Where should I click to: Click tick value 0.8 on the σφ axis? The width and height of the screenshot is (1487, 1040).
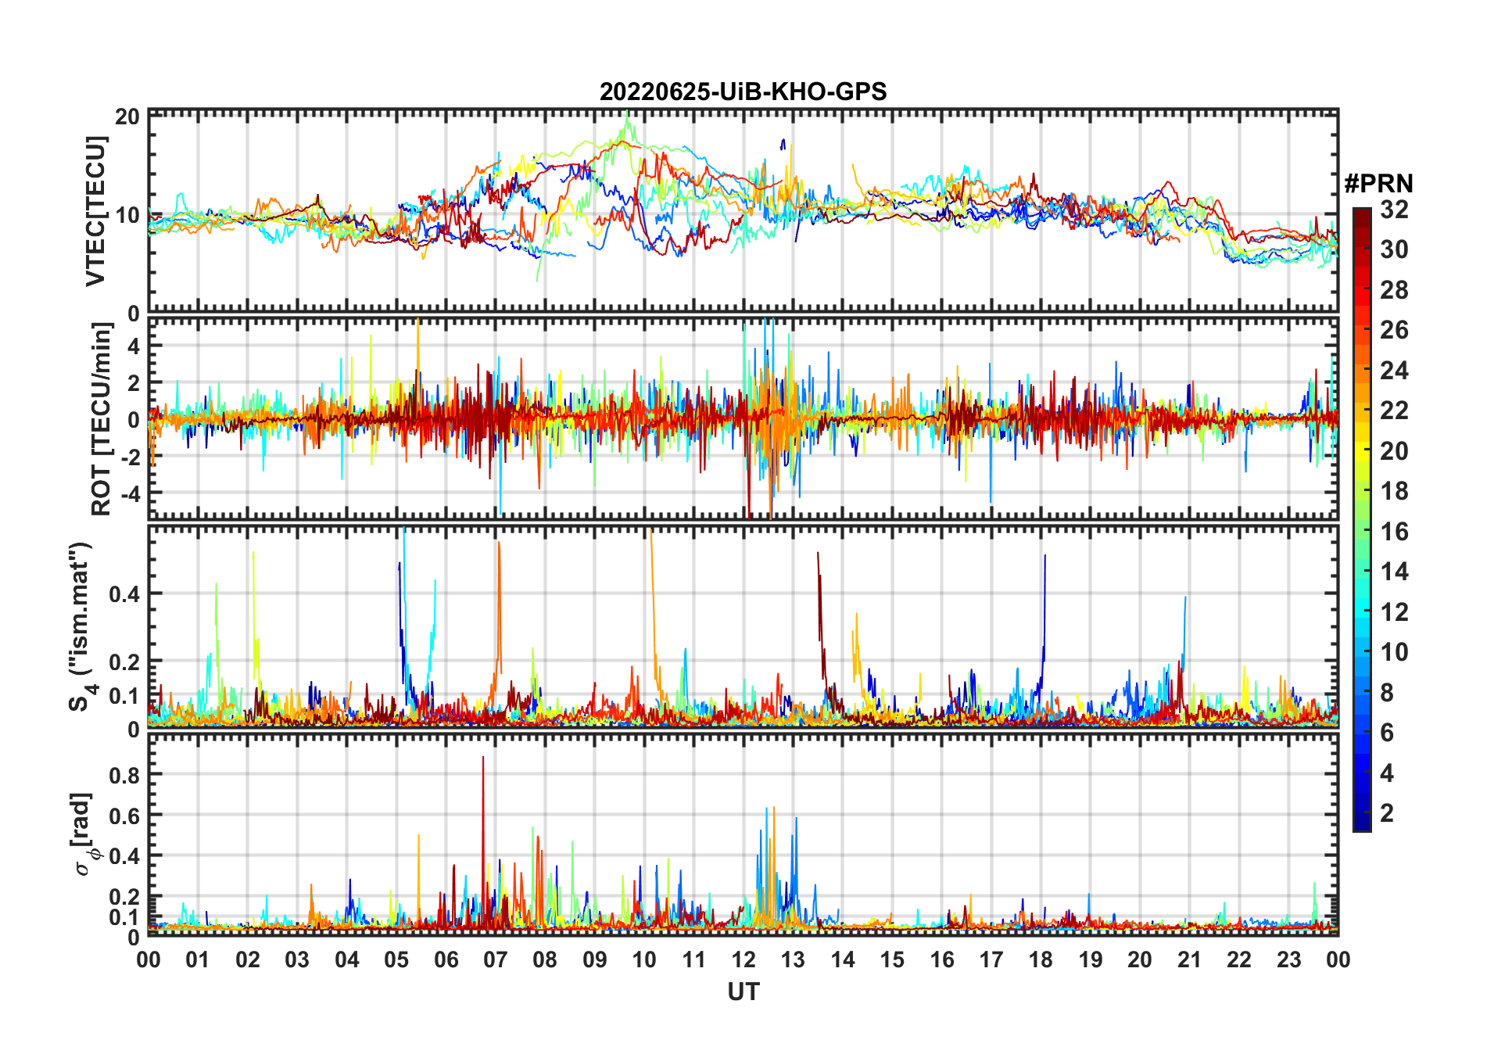[x=124, y=775]
